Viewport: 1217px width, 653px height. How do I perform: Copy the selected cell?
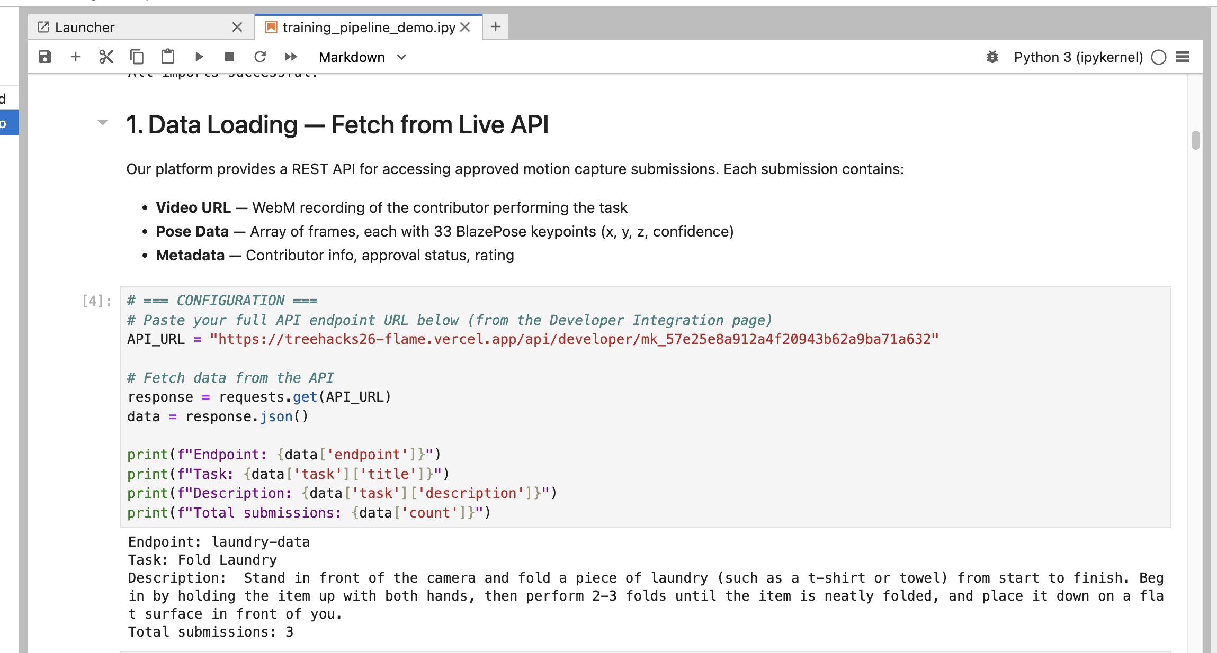(x=137, y=57)
